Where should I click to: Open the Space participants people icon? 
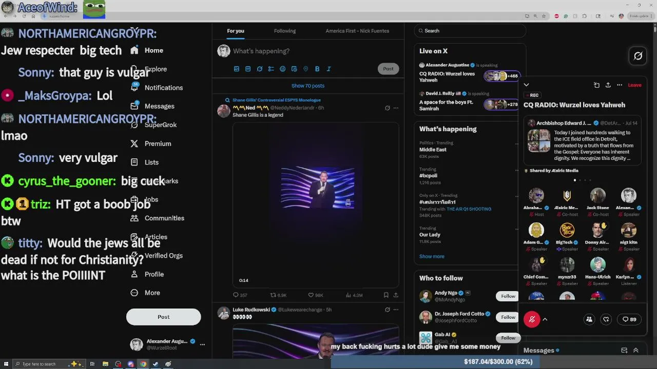589,319
